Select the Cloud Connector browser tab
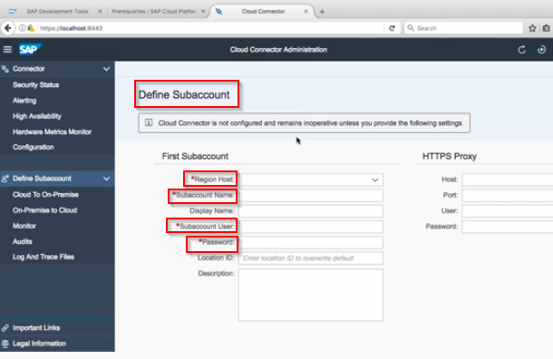This screenshot has width=553, height=359. pyautogui.click(x=263, y=11)
